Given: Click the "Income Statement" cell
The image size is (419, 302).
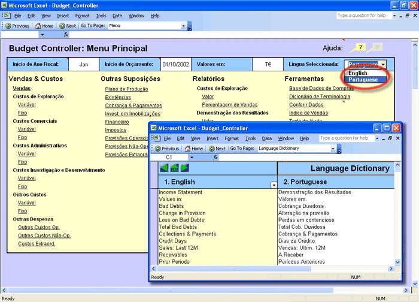Looking at the screenshot, I should [217, 192].
